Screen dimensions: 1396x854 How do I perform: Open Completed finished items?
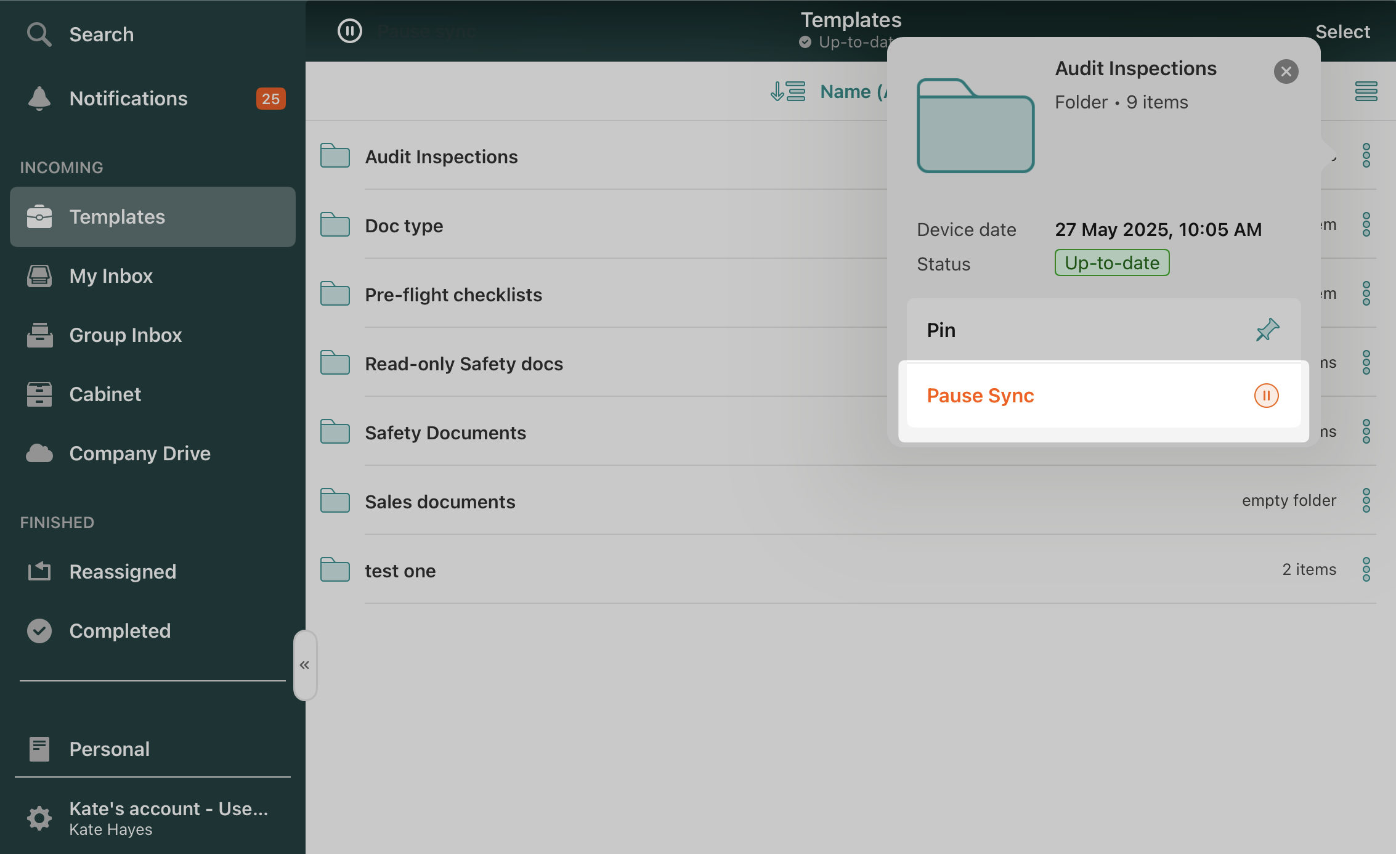click(120, 631)
